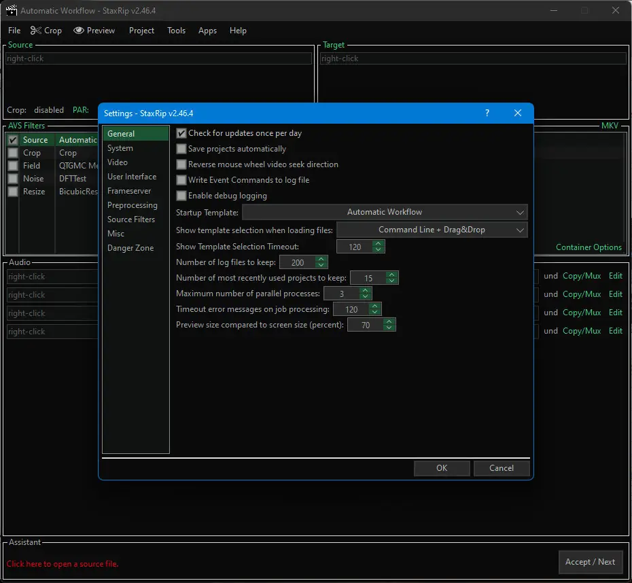Click Copy/Mux for the second audio track

click(582, 294)
